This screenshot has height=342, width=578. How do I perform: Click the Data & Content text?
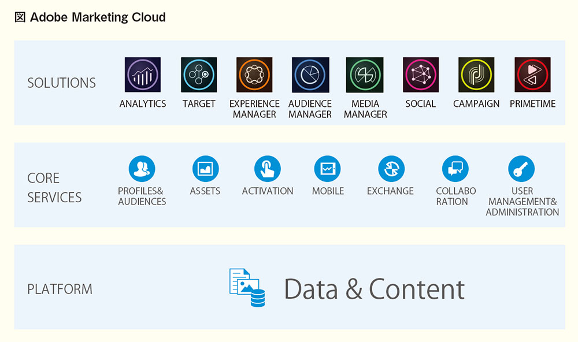[x=374, y=289]
